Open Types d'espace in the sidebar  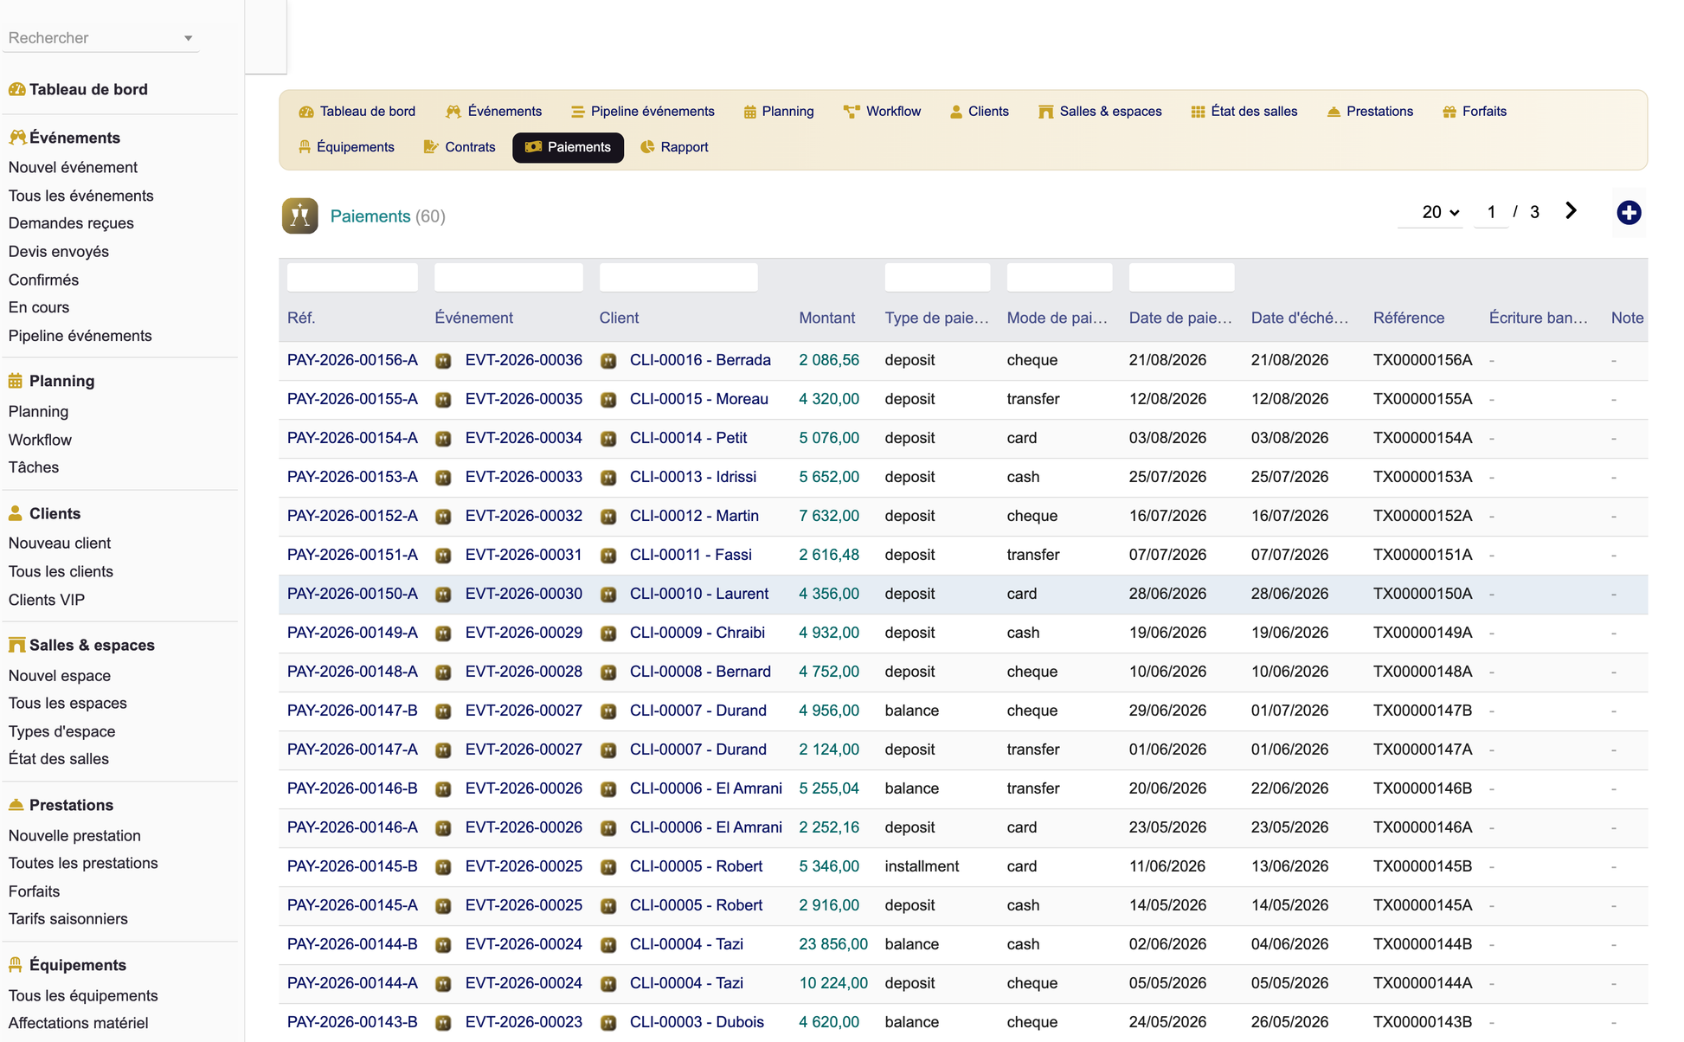[61, 731]
